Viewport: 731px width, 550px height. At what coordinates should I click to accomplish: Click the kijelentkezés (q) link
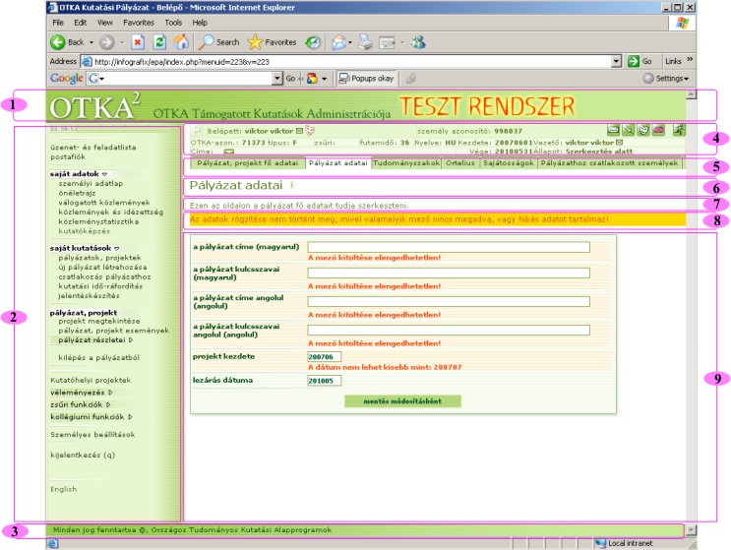83,455
